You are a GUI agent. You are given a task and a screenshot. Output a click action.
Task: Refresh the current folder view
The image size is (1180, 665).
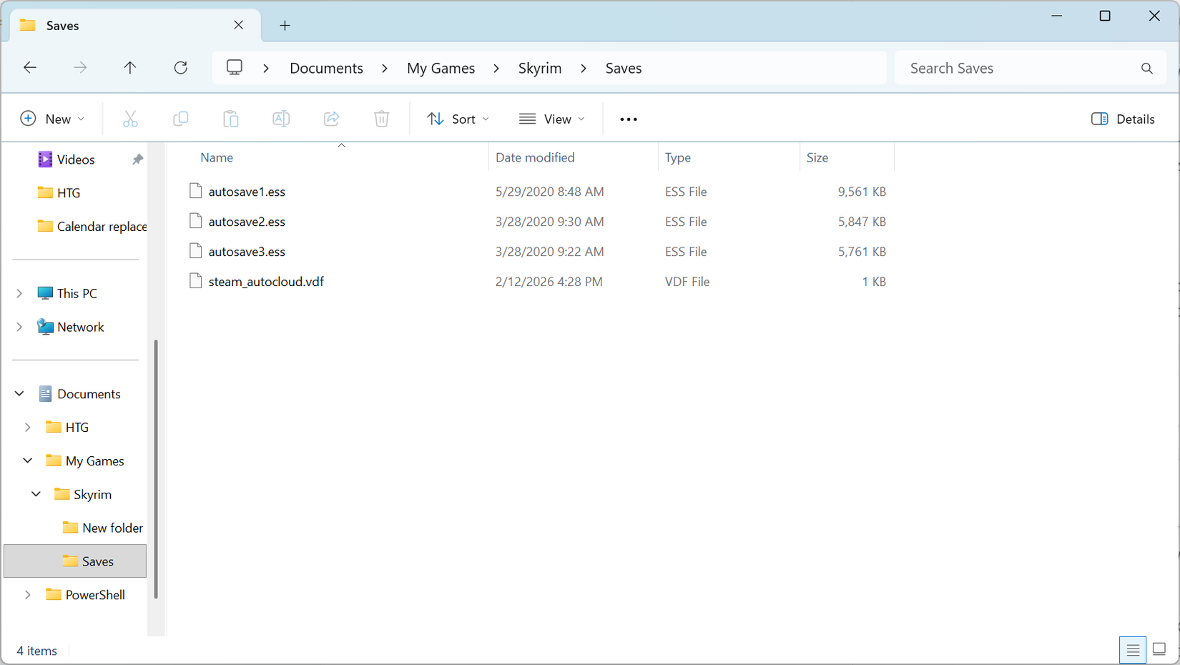click(x=181, y=68)
